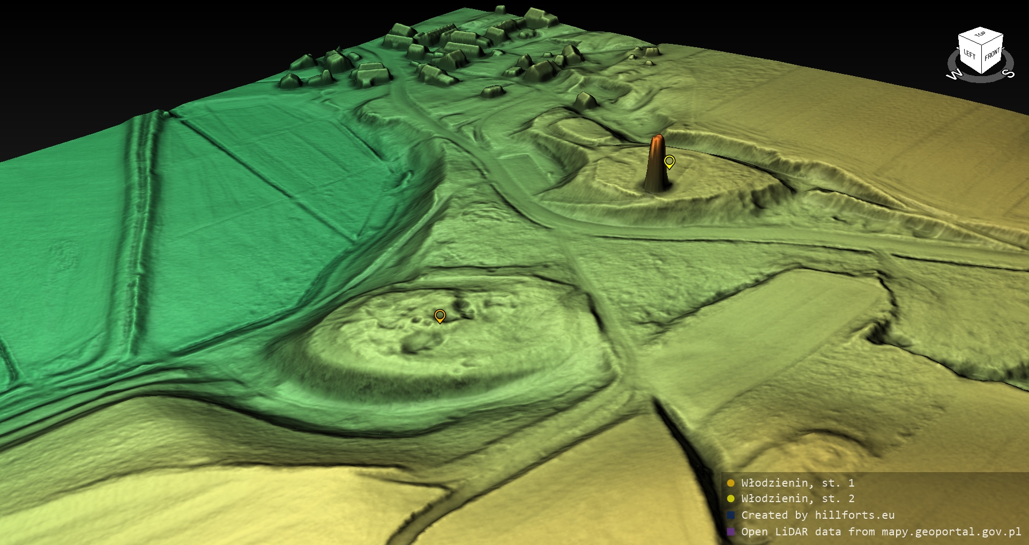Click the TOP face of the view cube

[980, 35]
